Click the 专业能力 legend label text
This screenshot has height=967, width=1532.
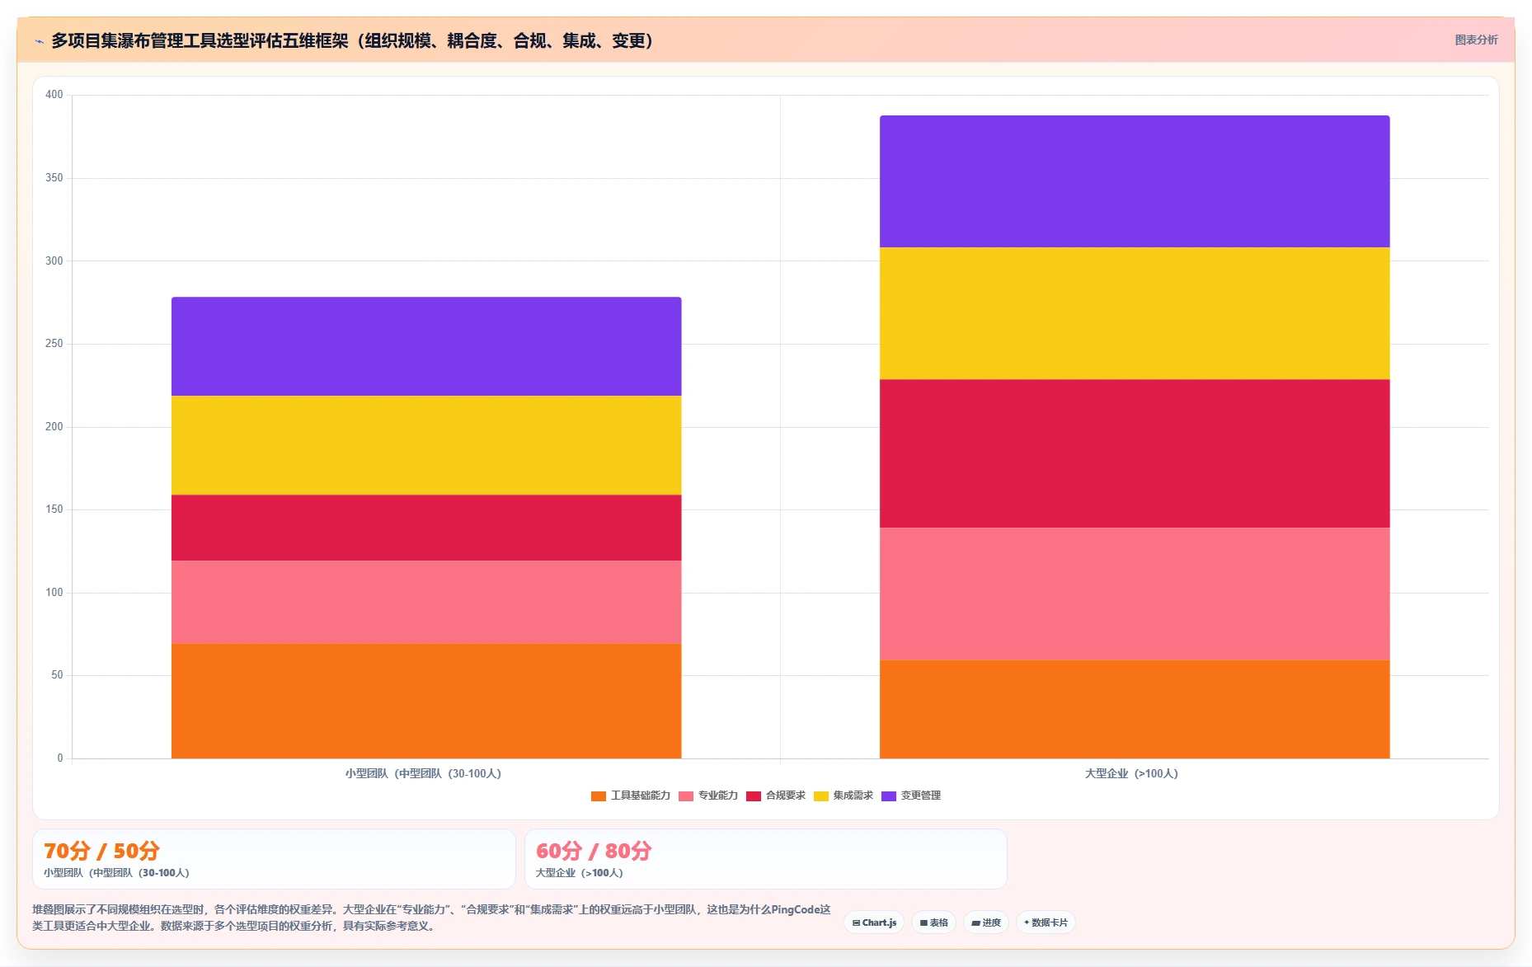coord(718,796)
